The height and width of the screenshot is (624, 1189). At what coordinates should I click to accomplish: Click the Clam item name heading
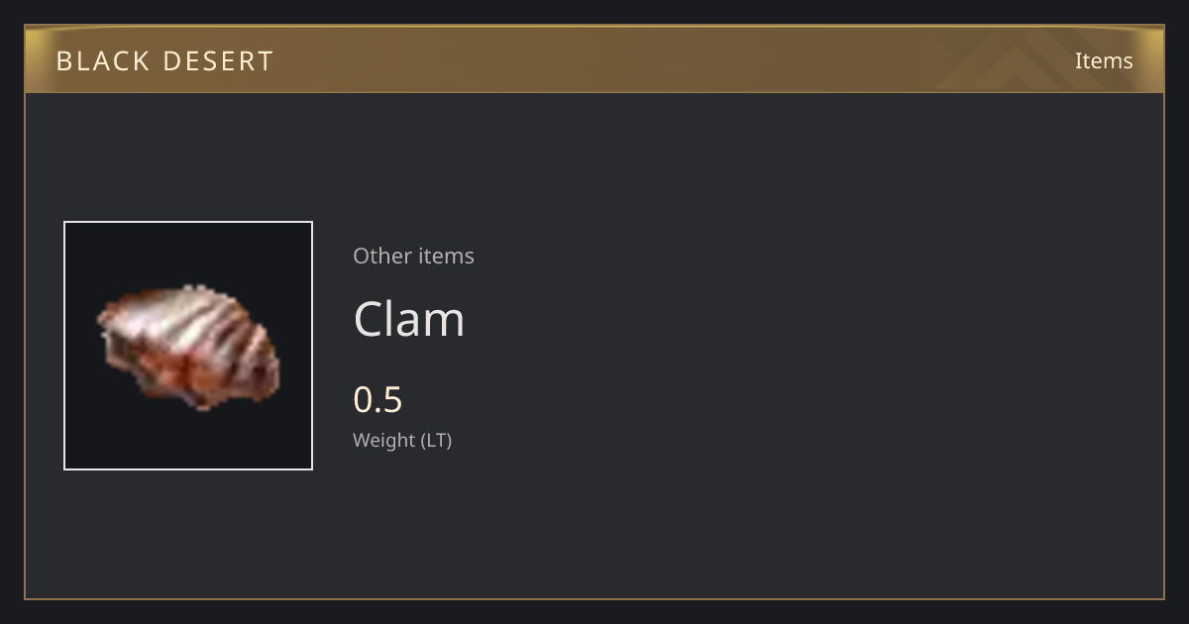(409, 319)
